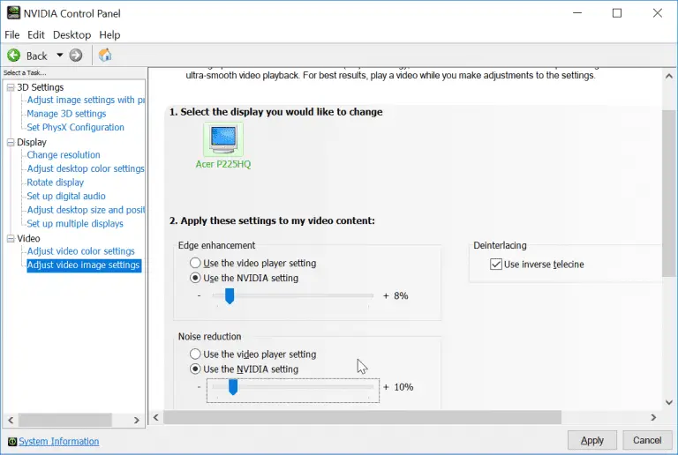Select Adjust video image settings item
Screen dimensions: 678x455
point(84,265)
